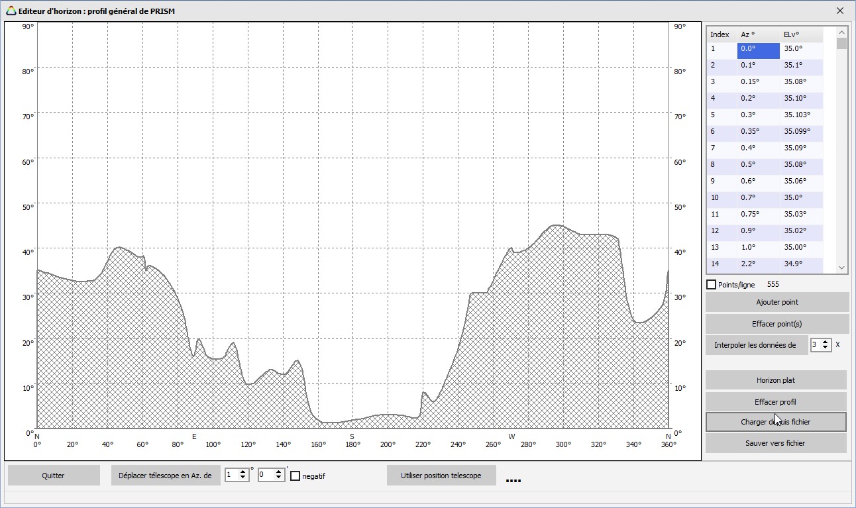Close the horizon editor window

[839, 11]
